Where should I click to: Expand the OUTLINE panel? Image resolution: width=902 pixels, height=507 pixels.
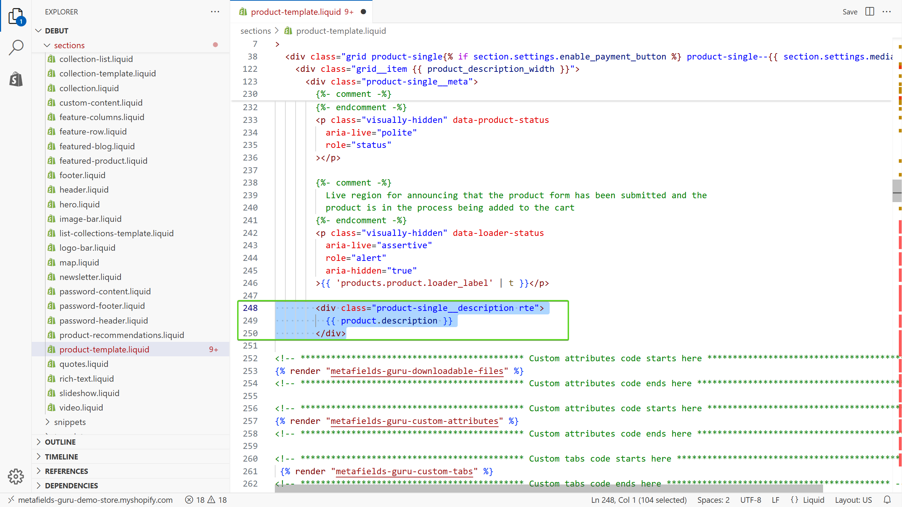tap(60, 442)
